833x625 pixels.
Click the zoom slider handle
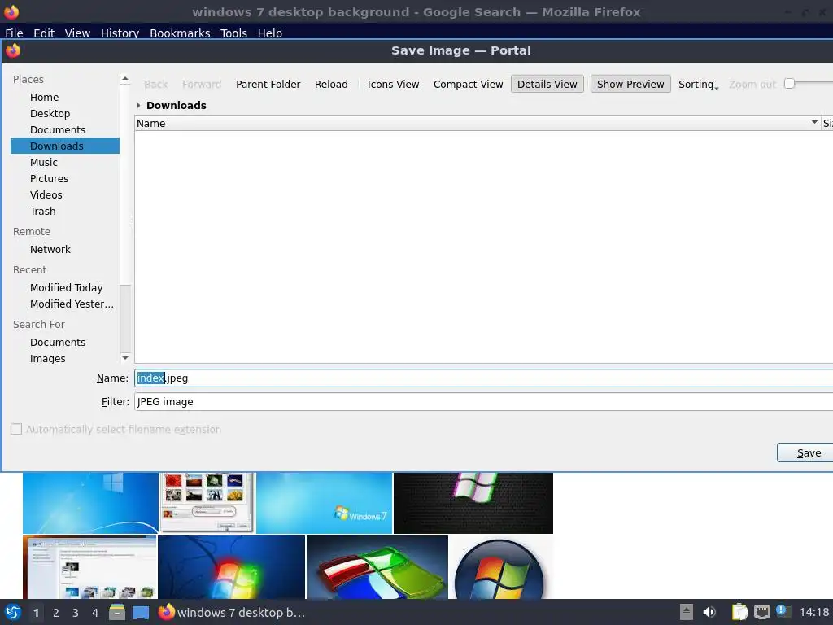tap(789, 84)
